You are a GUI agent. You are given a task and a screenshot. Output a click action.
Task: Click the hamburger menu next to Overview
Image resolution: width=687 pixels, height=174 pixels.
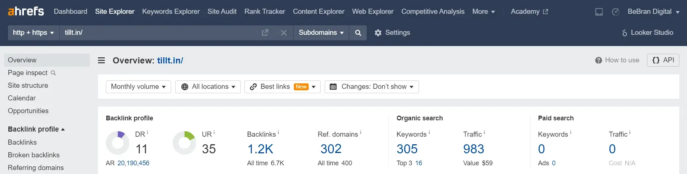click(x=102, y=60)
